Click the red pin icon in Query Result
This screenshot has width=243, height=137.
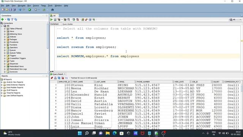point(52,78)
